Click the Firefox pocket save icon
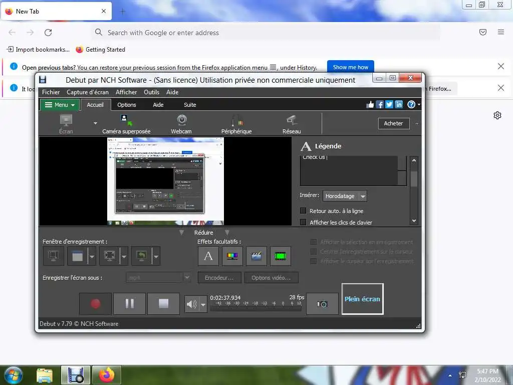Image resolution: width=513 pixels, height=385 pixels. [x=483, y=32]
